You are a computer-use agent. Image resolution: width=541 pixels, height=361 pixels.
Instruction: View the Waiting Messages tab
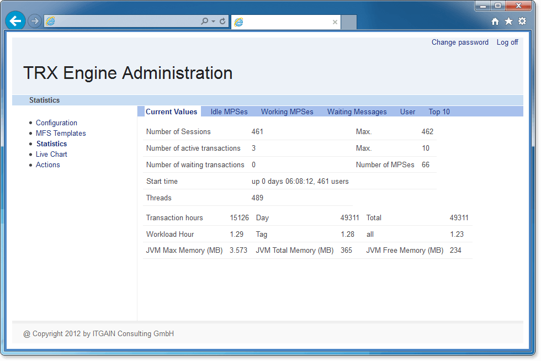pos(357,112)
